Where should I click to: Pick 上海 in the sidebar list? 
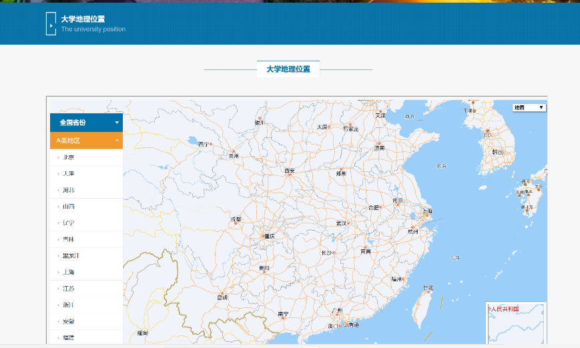[69, 272]
